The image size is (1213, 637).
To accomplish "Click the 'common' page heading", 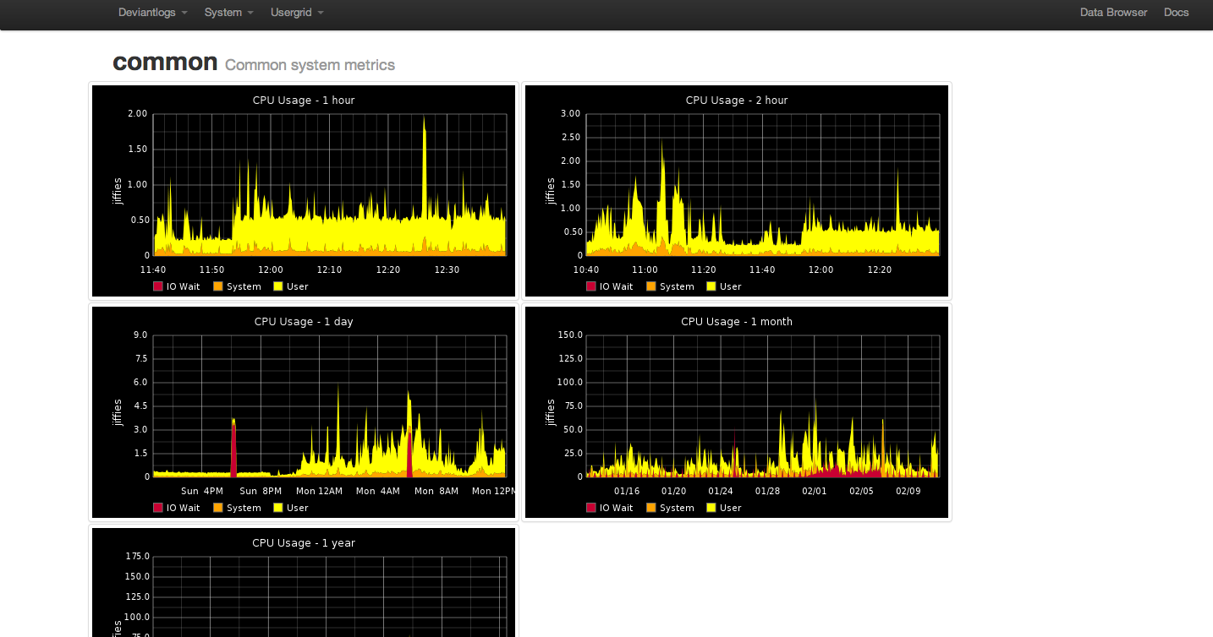I will click(x=165, y=62).
